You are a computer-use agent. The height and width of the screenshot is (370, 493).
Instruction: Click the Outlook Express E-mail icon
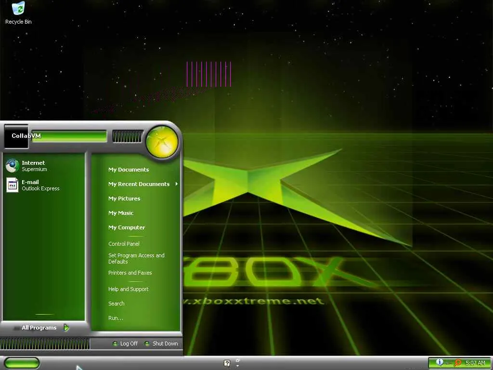(x=12, y=185)
